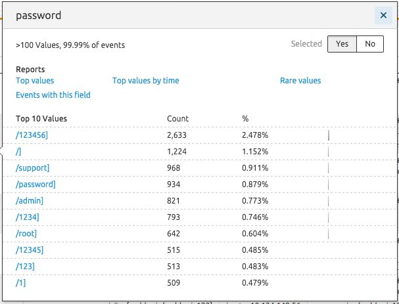Close the password field dialog
Image resolution: width=399 pixels, height=304 pixels.
pyautogui.click(x=383, y=16)
